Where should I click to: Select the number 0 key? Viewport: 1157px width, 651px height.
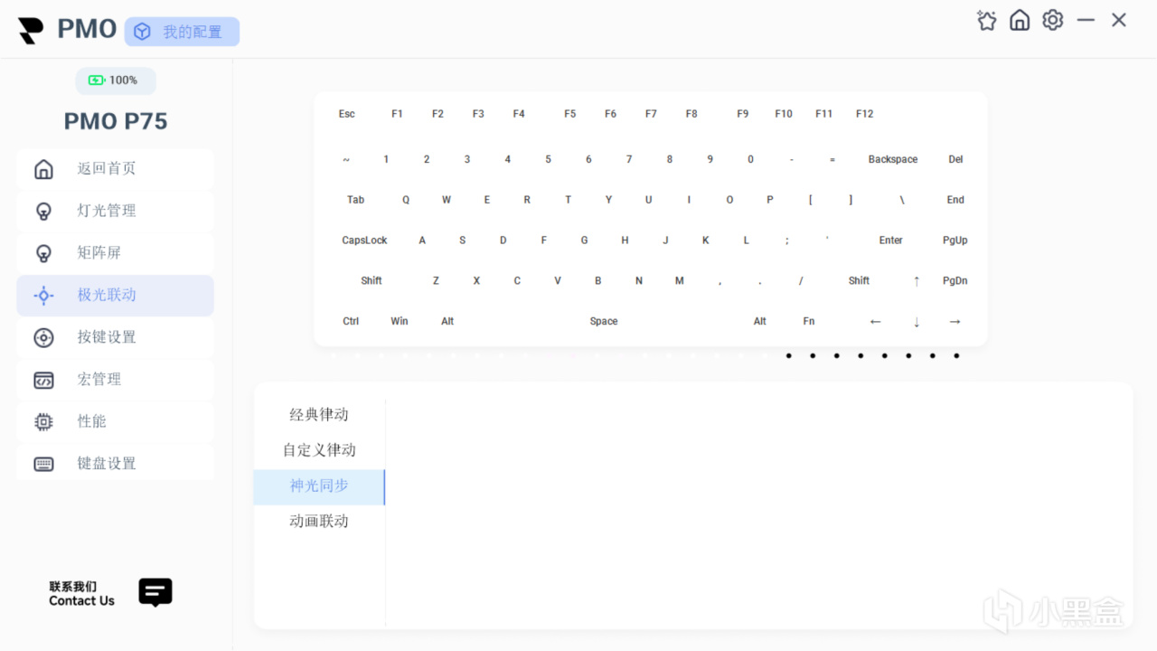pyautogui.click(x=750, y=159)
